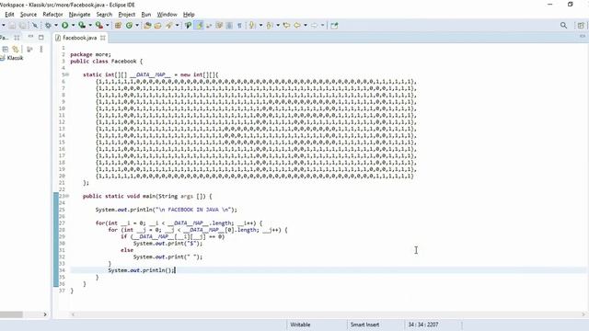Click the Open Type icon
This screenshot has height=331, width=589.
(147, 26)
